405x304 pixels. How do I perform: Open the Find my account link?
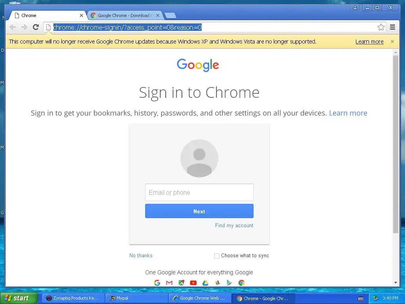[x=234, y=225]
